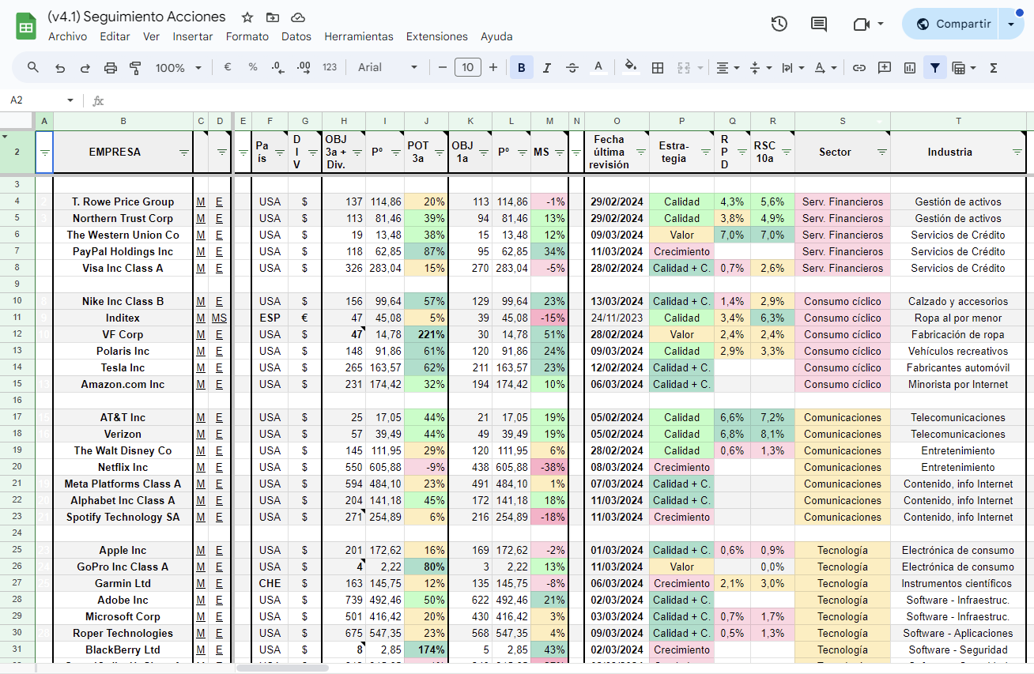
Task: Open the M link in PayPal Holdings row
Action: click(x=201, y=251)
